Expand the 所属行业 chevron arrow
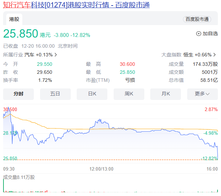 pos(56,55)
